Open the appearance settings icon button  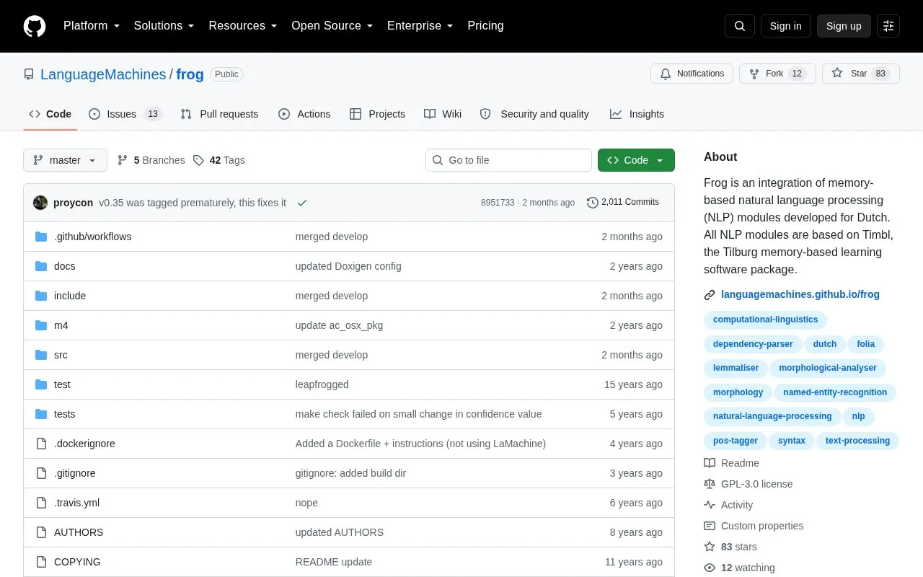pyautogui.click(x=888, y=26)
